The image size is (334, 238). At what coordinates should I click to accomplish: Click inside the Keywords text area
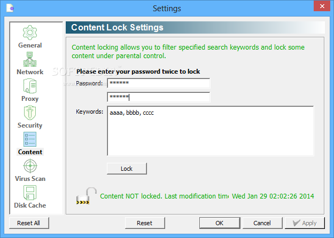point(211,131)
